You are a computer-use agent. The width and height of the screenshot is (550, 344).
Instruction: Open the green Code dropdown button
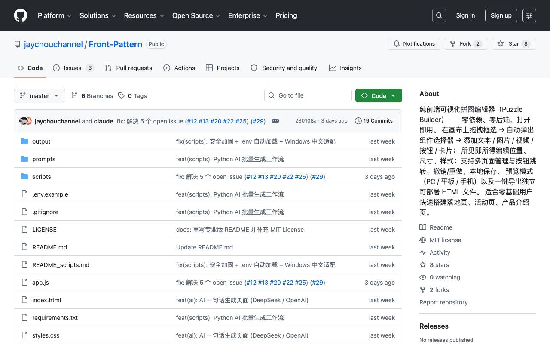379,95
